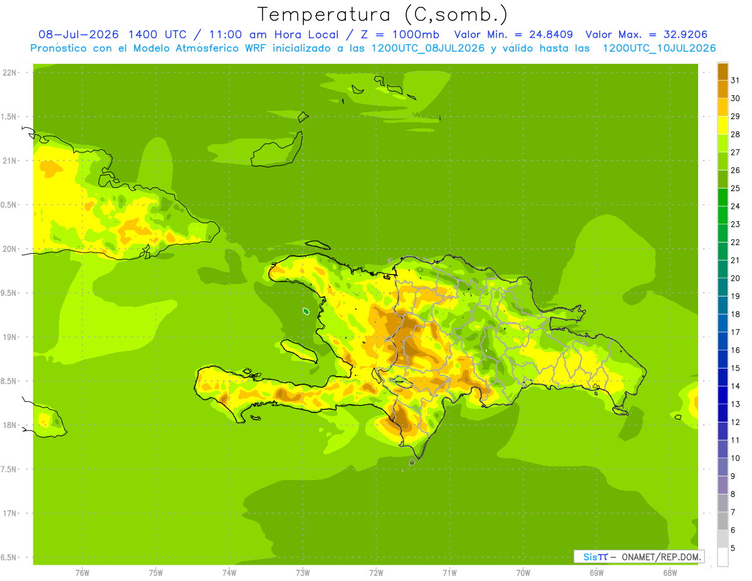
Task: Click the '22N' latitude label
Action: point(10,73)
